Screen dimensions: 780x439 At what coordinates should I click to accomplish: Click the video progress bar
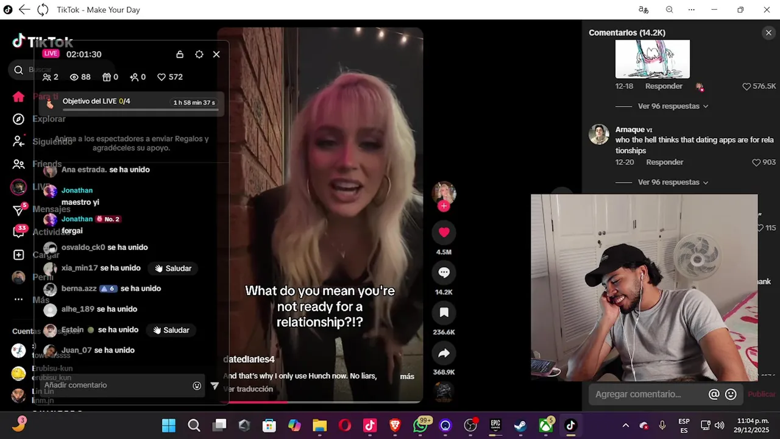(x=320, y=402)
